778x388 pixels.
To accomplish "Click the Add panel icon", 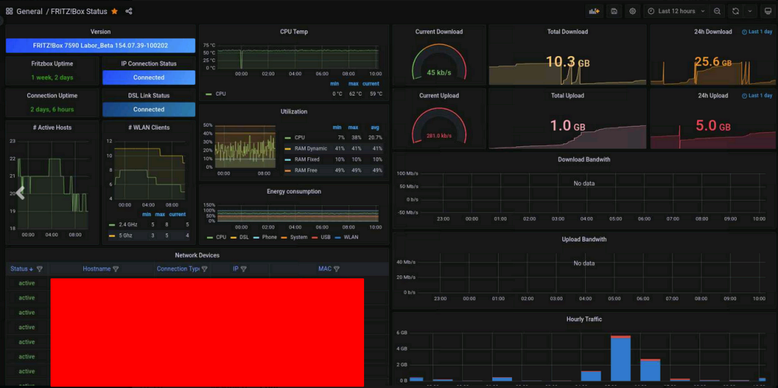I will pos(594,11).
